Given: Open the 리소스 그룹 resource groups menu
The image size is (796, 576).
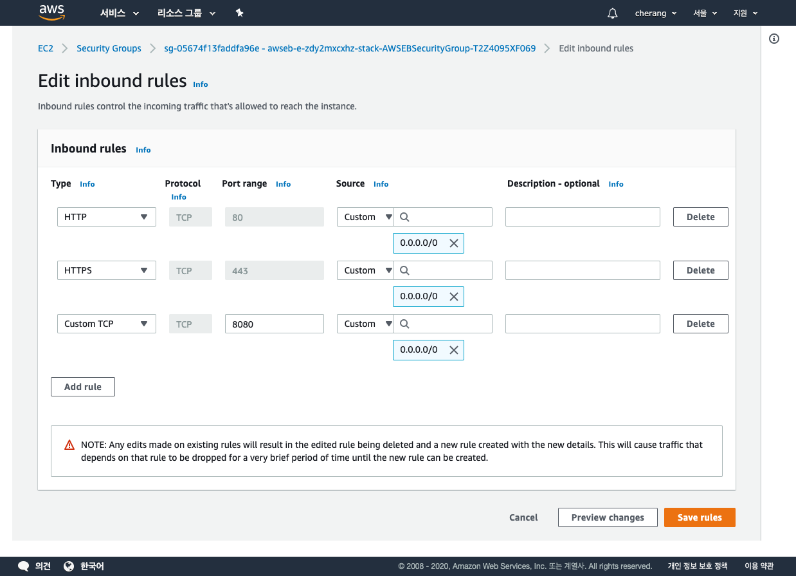Looking at the screenshot, I should (x=186, y=13).
